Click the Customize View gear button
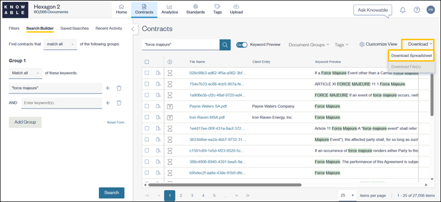The image size is (441, 202). [378, 44]
